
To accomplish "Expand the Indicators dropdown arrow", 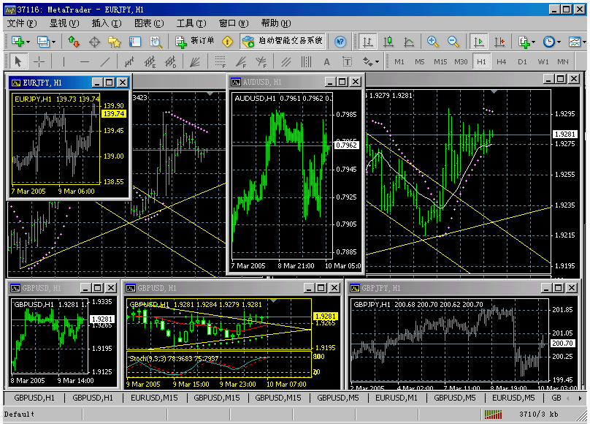I will click(x=534, y=42).
